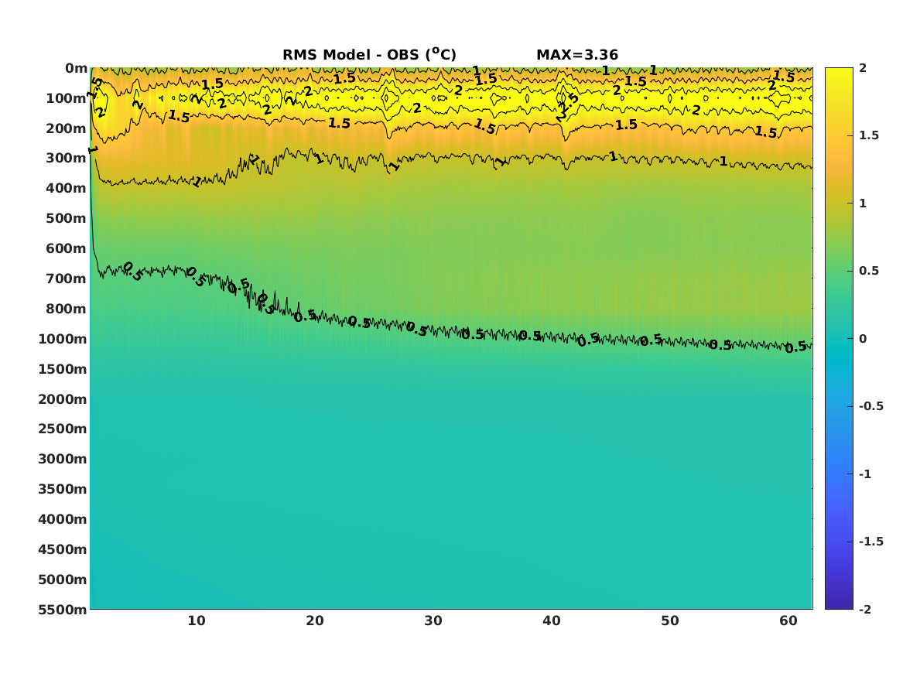Click the colorbar tick label "0.5"

(x=869, y=271)
